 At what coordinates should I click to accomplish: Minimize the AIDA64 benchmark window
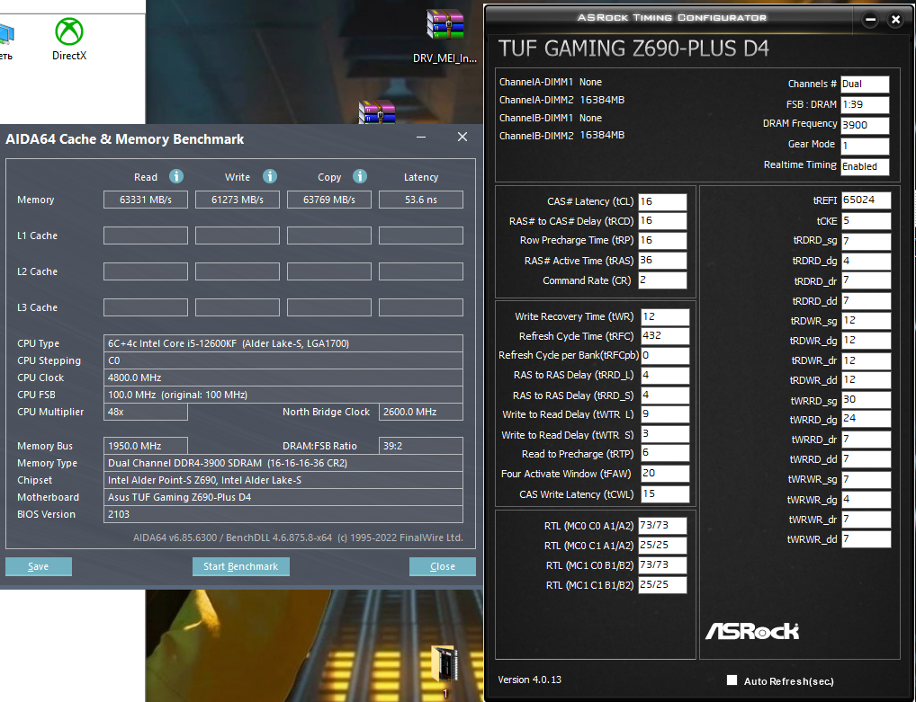[x=420, y=138]
